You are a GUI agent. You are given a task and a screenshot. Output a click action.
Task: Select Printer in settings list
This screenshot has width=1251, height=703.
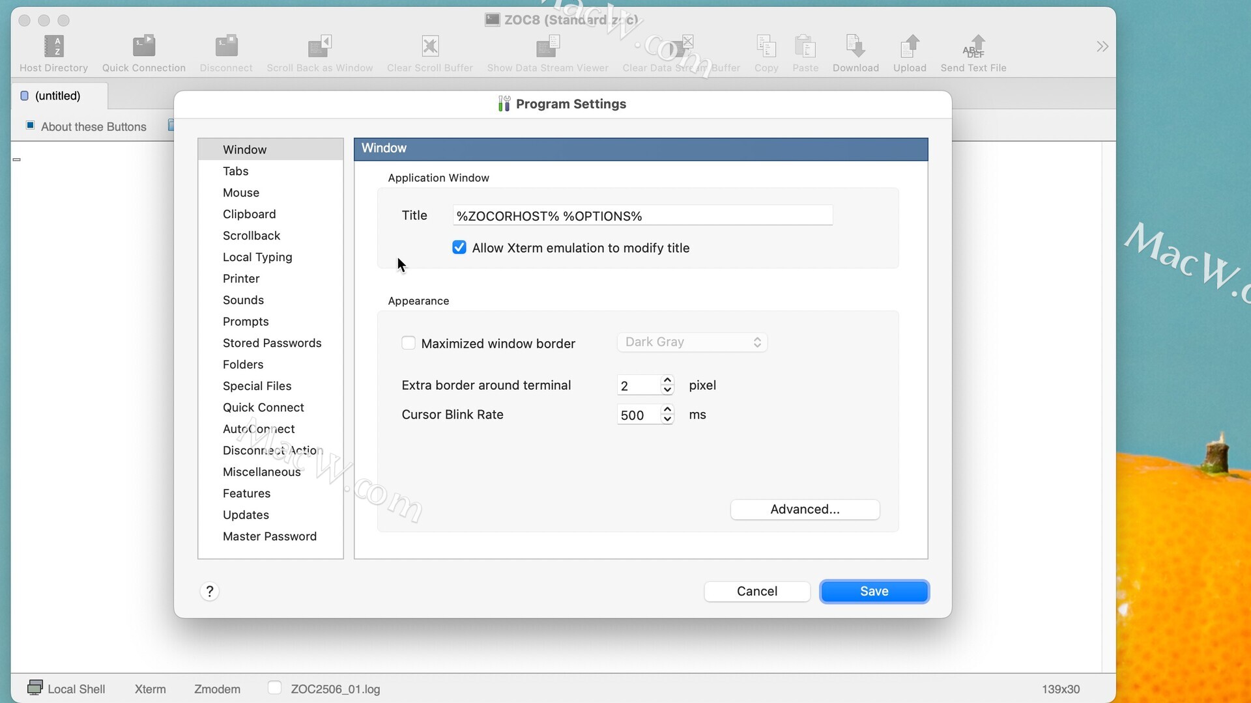point(270,278)
